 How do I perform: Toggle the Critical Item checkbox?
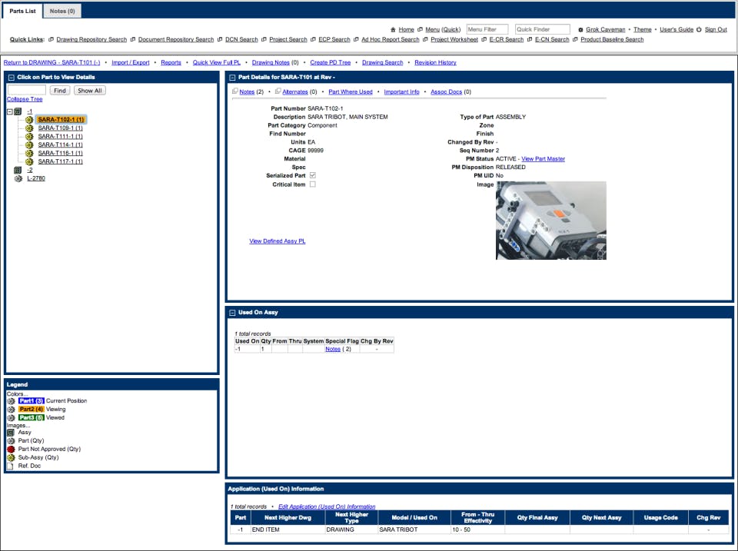[x=313, y=184]
